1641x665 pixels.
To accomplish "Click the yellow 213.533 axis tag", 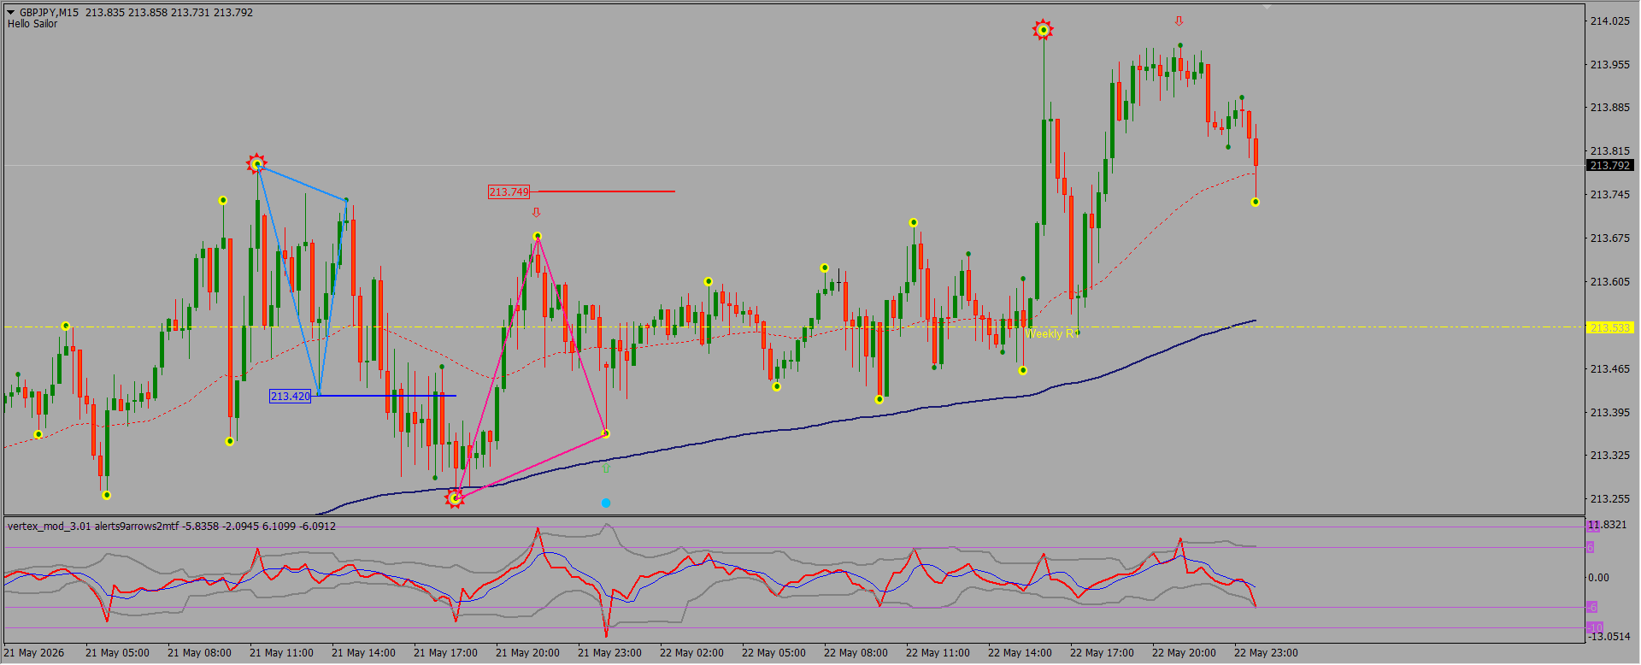I will [x=1610, y=327].
